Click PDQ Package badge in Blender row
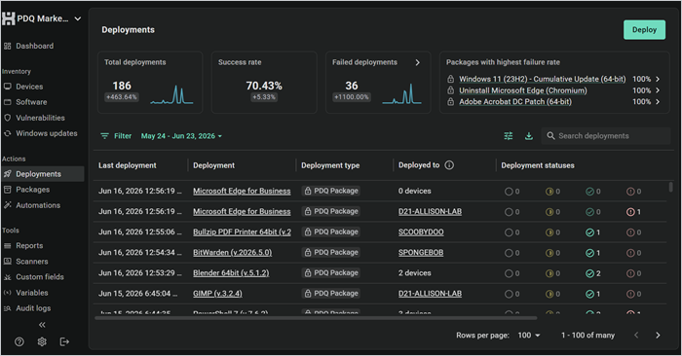 click(331, 273)
